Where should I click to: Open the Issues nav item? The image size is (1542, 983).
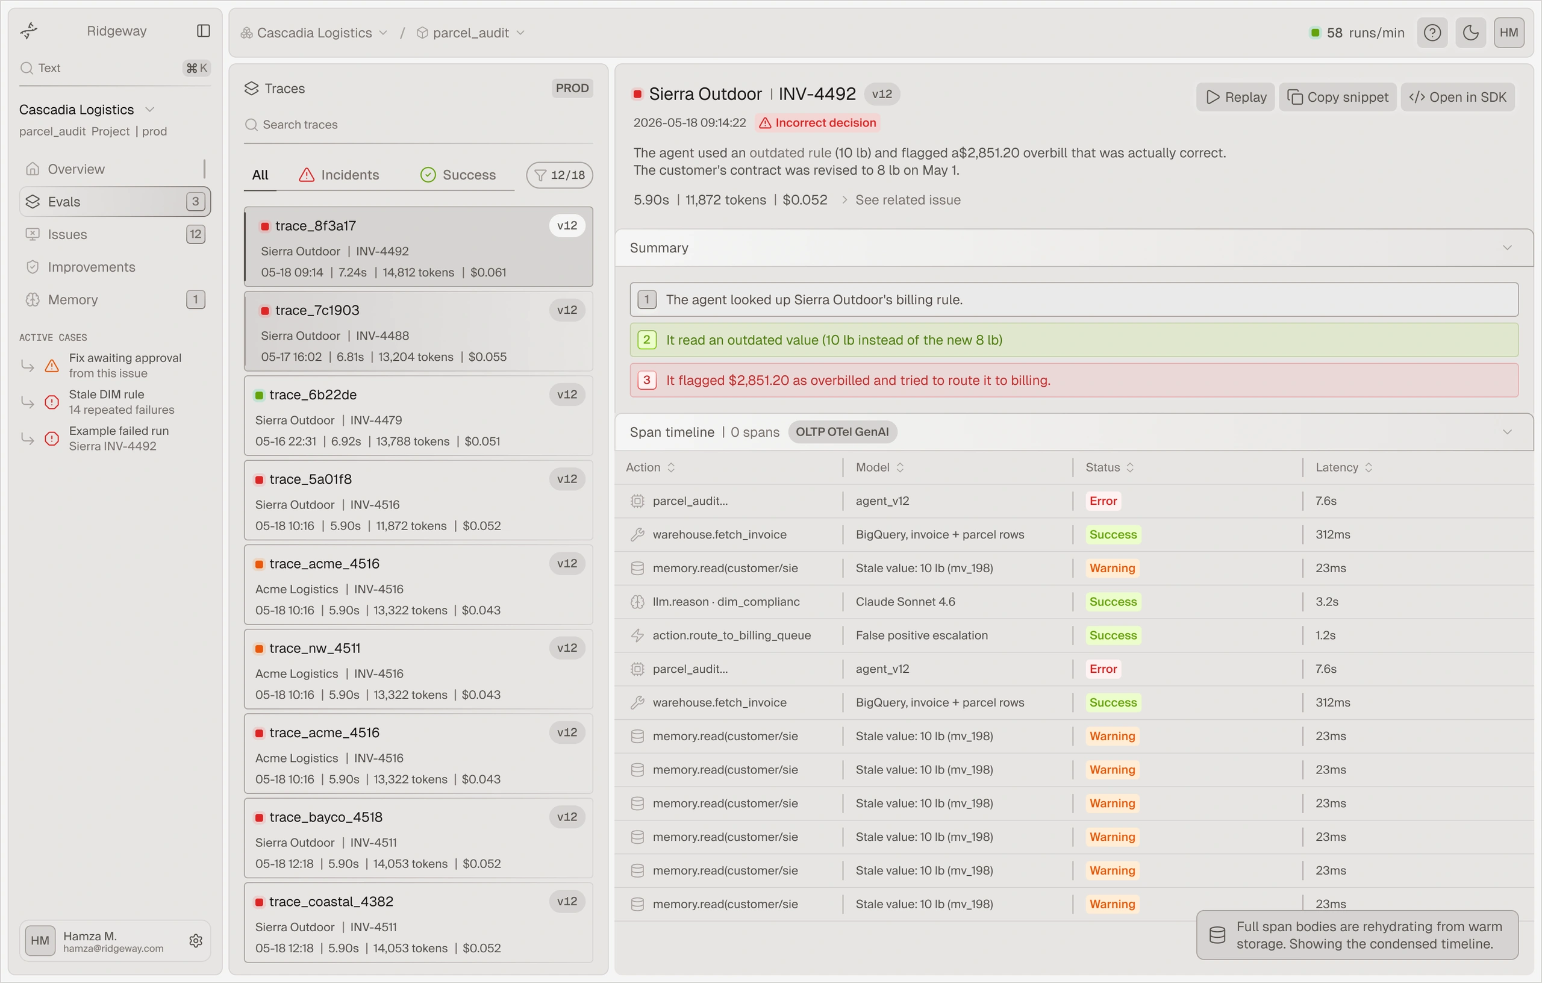114,234
